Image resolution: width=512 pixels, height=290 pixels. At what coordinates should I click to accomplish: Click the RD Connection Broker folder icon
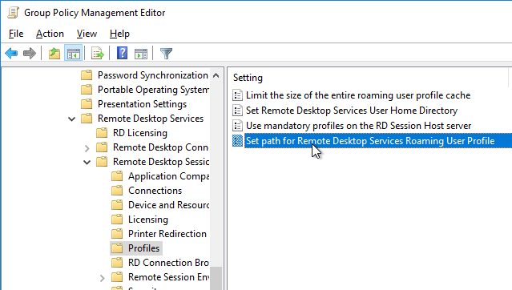[117, 263]
